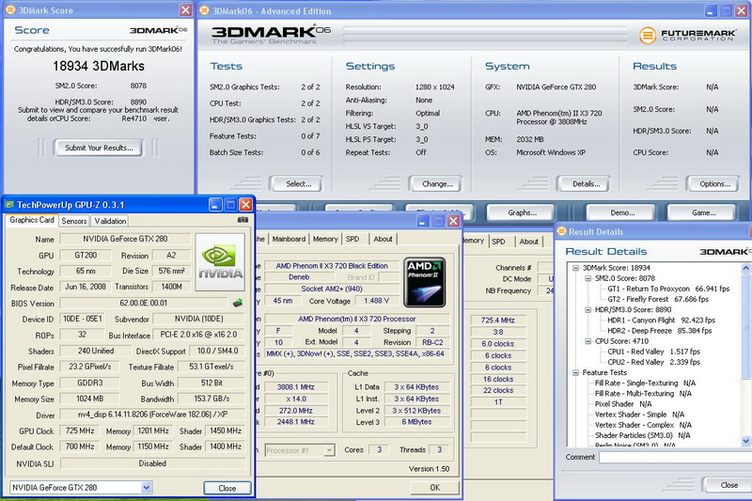752x501 pixels.
Task: Select GT1 - Return To Proxycon result row
Action: pyautogui.click(x=668, y=289)
